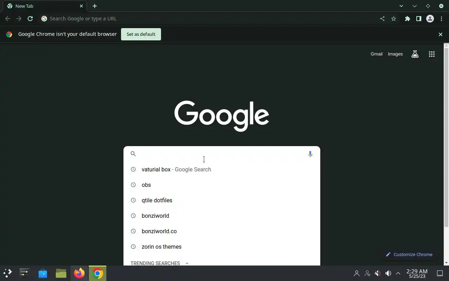The width and height of the screenshot is (449, 281).
Task: Select suggestion bonziworld
Action: click(222, 216)
